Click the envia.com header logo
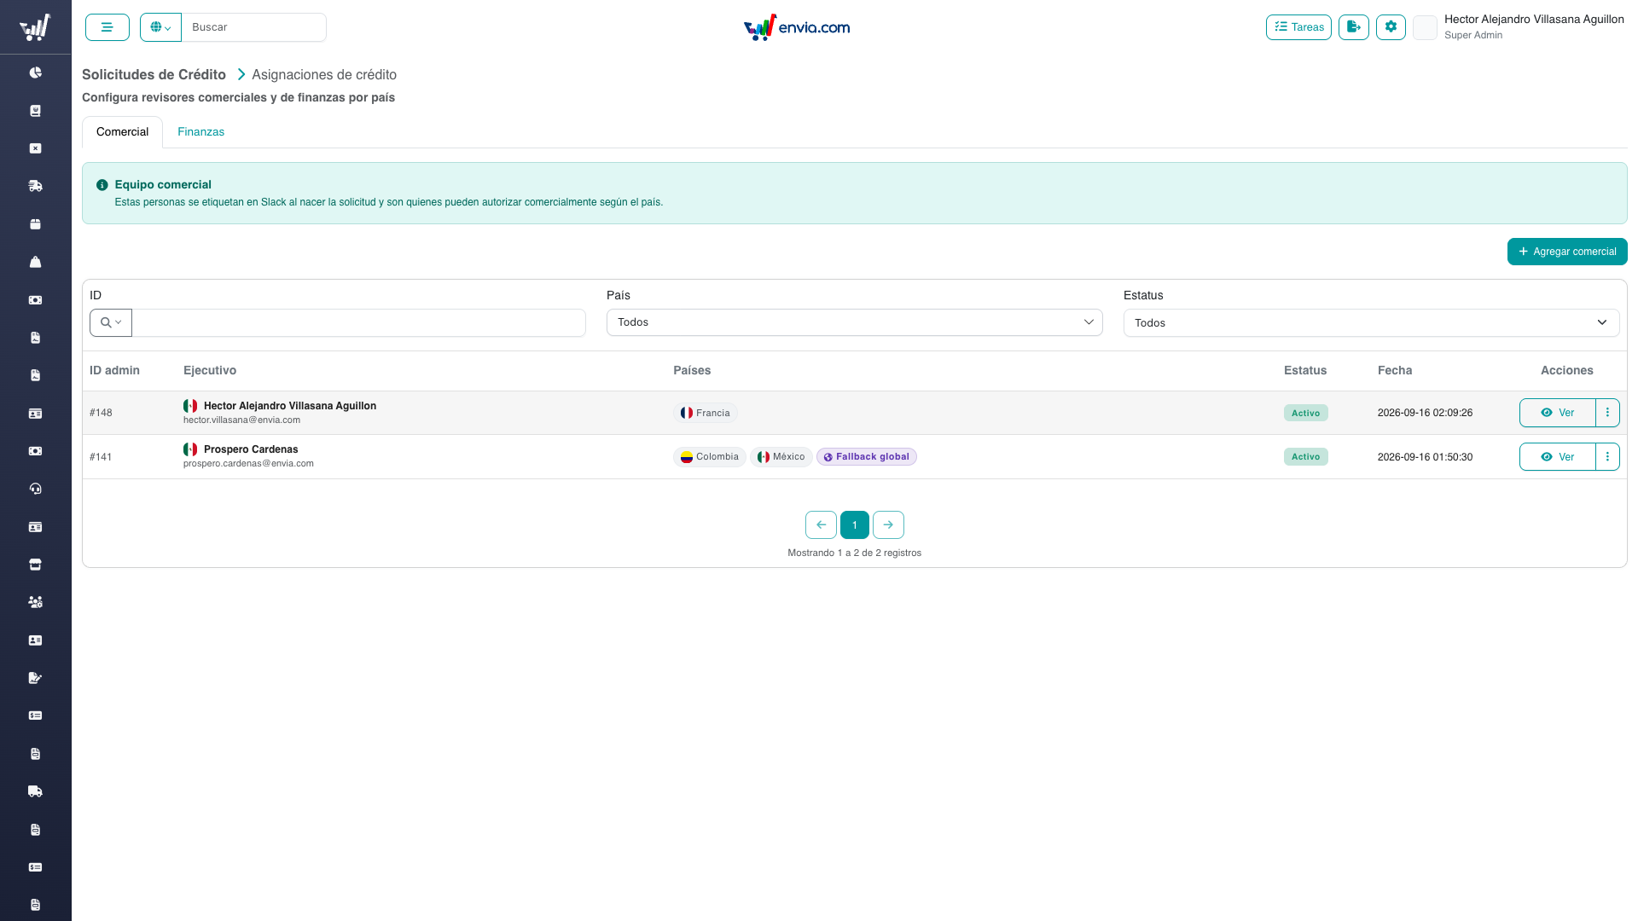The width and height of the screenshot is (1638, 921). click(x=797, y=27)
